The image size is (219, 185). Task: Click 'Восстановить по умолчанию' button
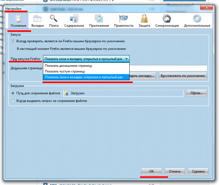click(183, 76)
